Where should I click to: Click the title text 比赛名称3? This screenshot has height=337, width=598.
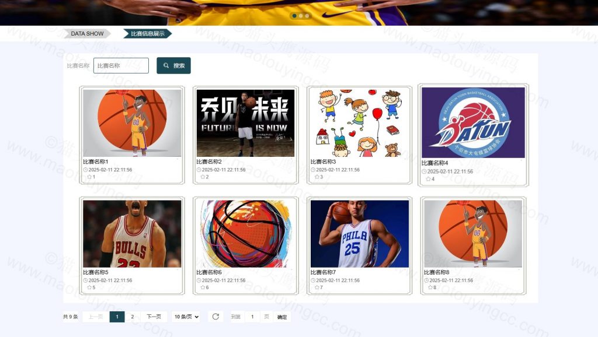[323, 162]
